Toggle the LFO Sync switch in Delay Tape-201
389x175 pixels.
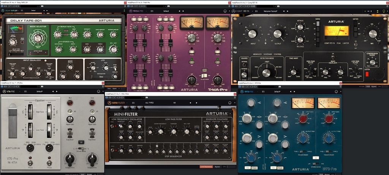pos(115,68)
